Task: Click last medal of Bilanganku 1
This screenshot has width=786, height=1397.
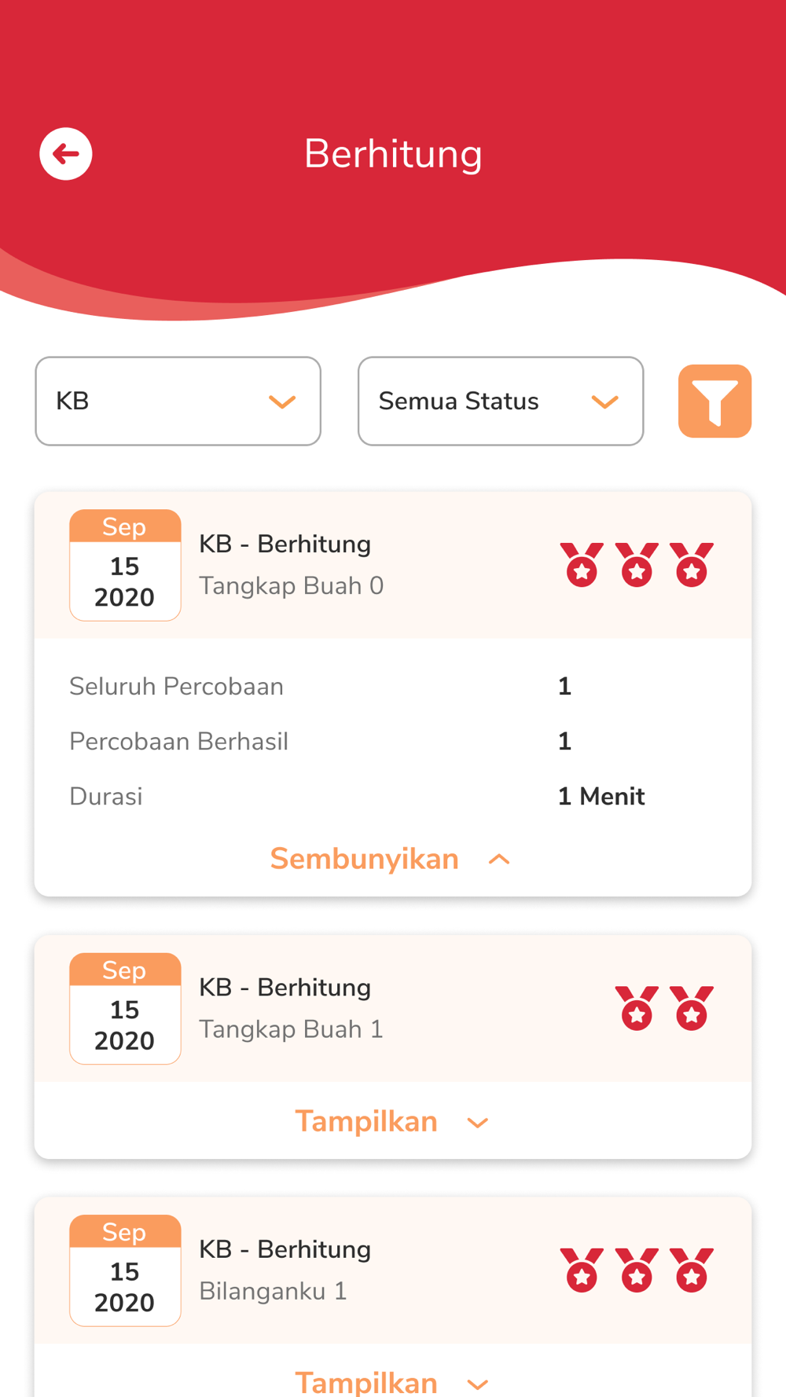Action: pyautogui.click(x=692, y=1270)
